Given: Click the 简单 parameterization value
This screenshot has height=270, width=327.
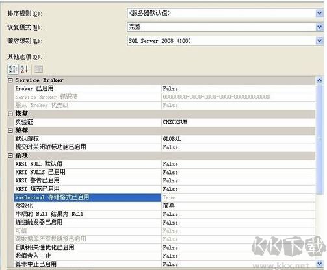Looking at the screenshot, I should coord(169,206).
